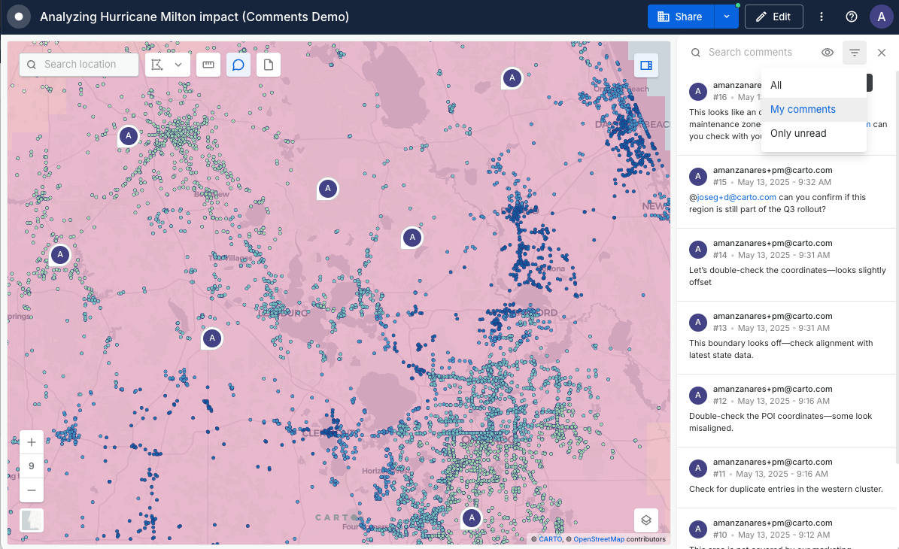Toggle comment visibility eye icon
The height and width of the screenshot is (549, 899).
828,53
